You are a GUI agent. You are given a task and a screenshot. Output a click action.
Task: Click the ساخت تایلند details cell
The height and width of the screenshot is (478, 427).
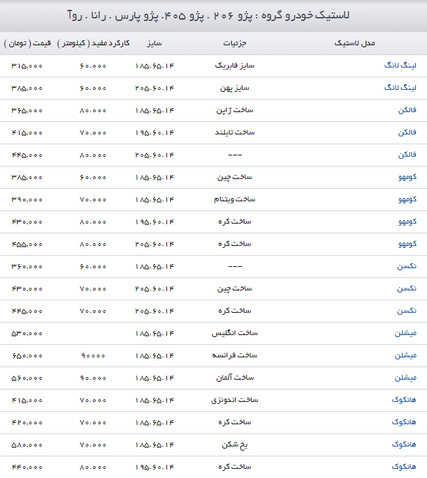(235, 132)
